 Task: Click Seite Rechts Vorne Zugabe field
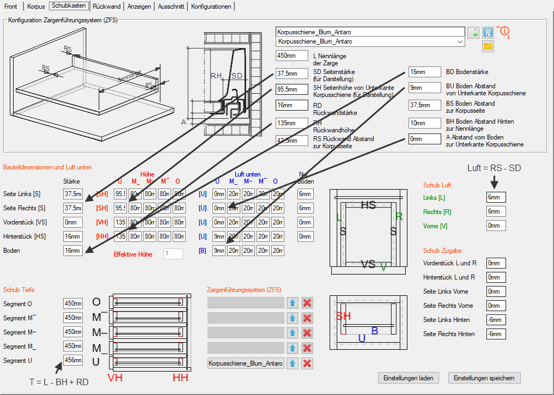pyautogui.click(x=496, y=306)
